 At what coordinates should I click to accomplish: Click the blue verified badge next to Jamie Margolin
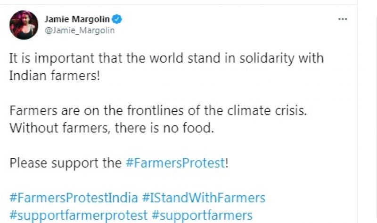click(117, 19)
